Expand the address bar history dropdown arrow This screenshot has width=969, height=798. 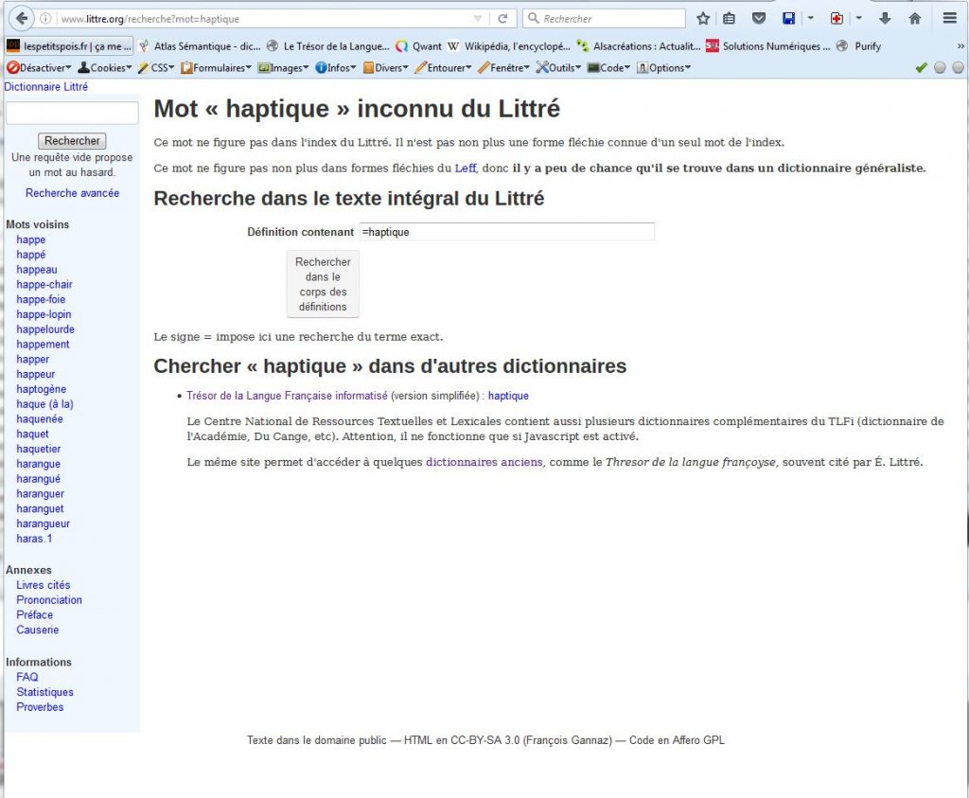pos(478,19)
